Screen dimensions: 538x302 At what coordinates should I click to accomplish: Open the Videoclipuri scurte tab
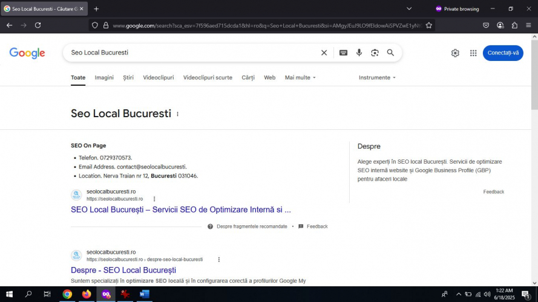208,78
